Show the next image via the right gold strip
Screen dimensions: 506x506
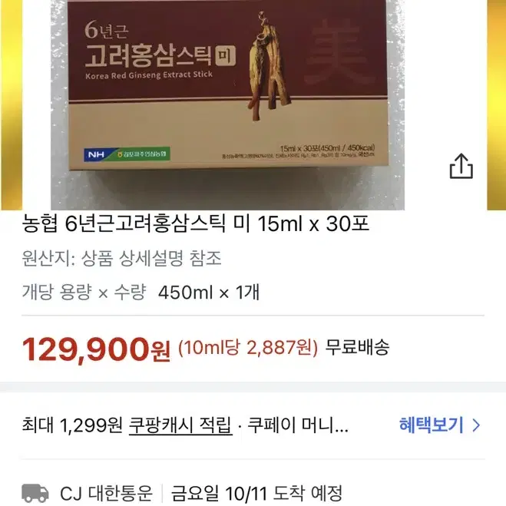pyautogui.click(x=496, y=105)
